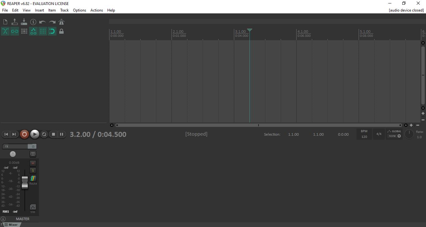Click the MASTER track label
This screenshot has width=426, height=227.
(x=22, y=219)
